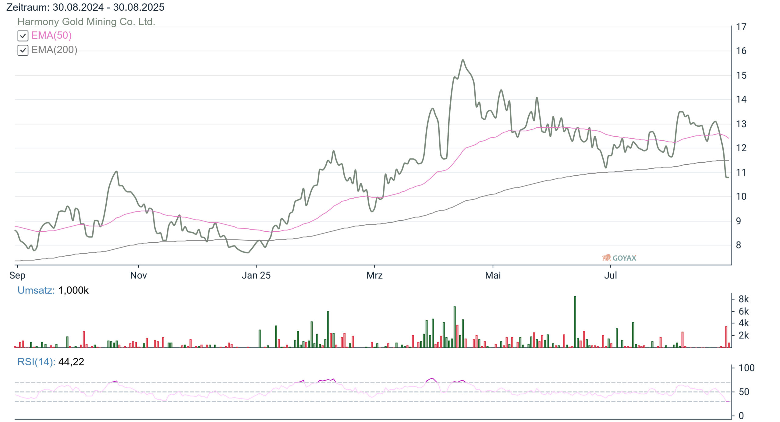Click the gray EMA(200) legend label
Image resolution: width=780 pixels, height=422 pixels.
(x=54, y=50)
